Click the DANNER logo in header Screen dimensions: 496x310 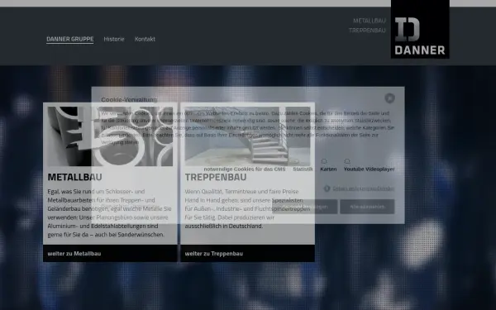420,29
